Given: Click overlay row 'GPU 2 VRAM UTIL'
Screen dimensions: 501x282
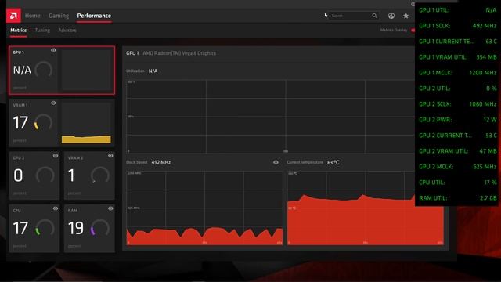Looking at the screenshot, I should 457,151.
